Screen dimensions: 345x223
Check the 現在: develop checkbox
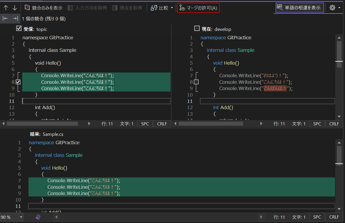coord(197,29)
